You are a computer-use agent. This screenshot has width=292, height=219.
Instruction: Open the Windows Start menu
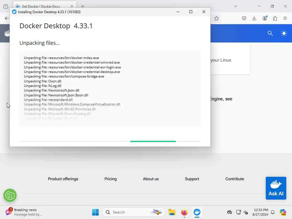pyautogui.click(x=95, y=212)
